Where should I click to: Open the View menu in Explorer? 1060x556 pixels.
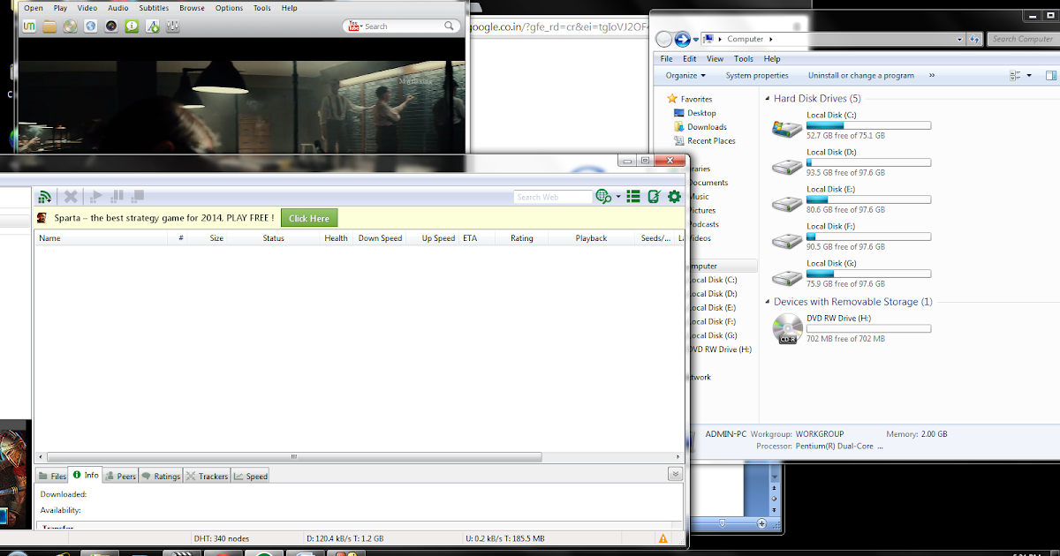[715, 59]
